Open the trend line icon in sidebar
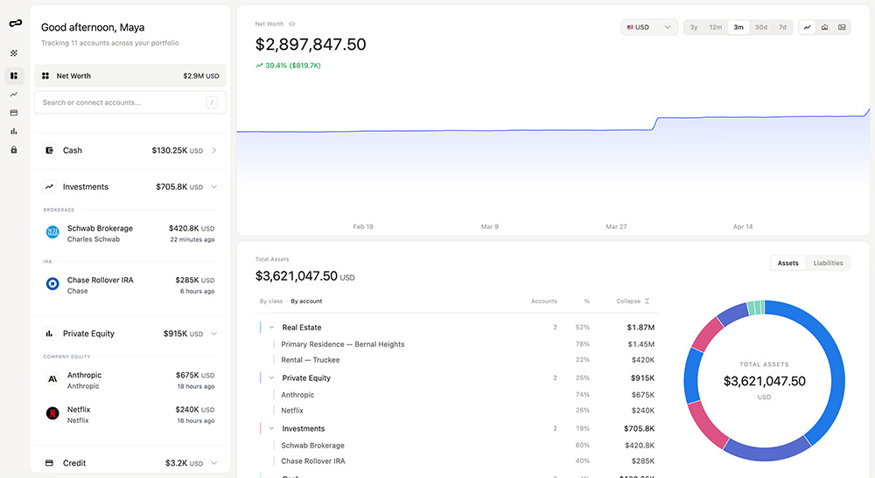Viewport: 875px width, 478px height. click(14, 94)
